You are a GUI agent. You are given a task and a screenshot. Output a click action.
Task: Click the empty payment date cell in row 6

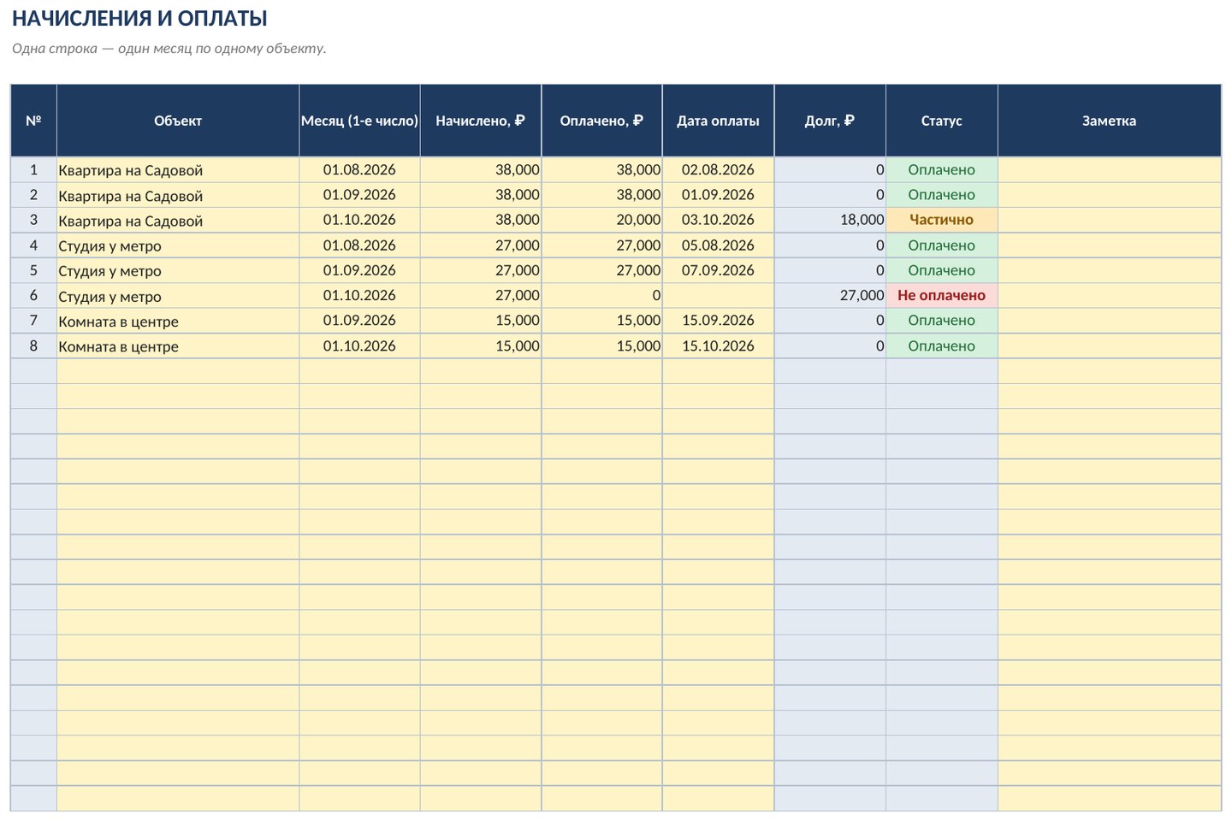click(718, 296)
